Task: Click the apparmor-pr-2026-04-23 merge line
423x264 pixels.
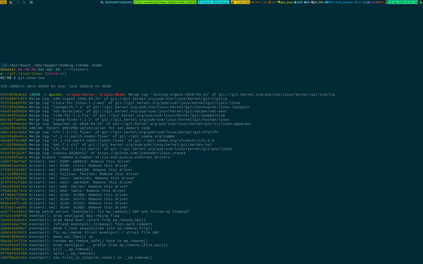Action: 126,124
